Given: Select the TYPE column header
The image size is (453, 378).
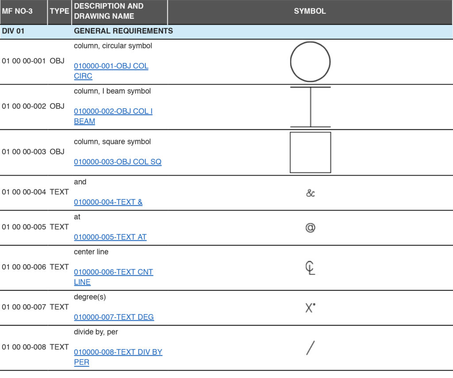Looking at the screenshot, I should [x=59, y=11].
